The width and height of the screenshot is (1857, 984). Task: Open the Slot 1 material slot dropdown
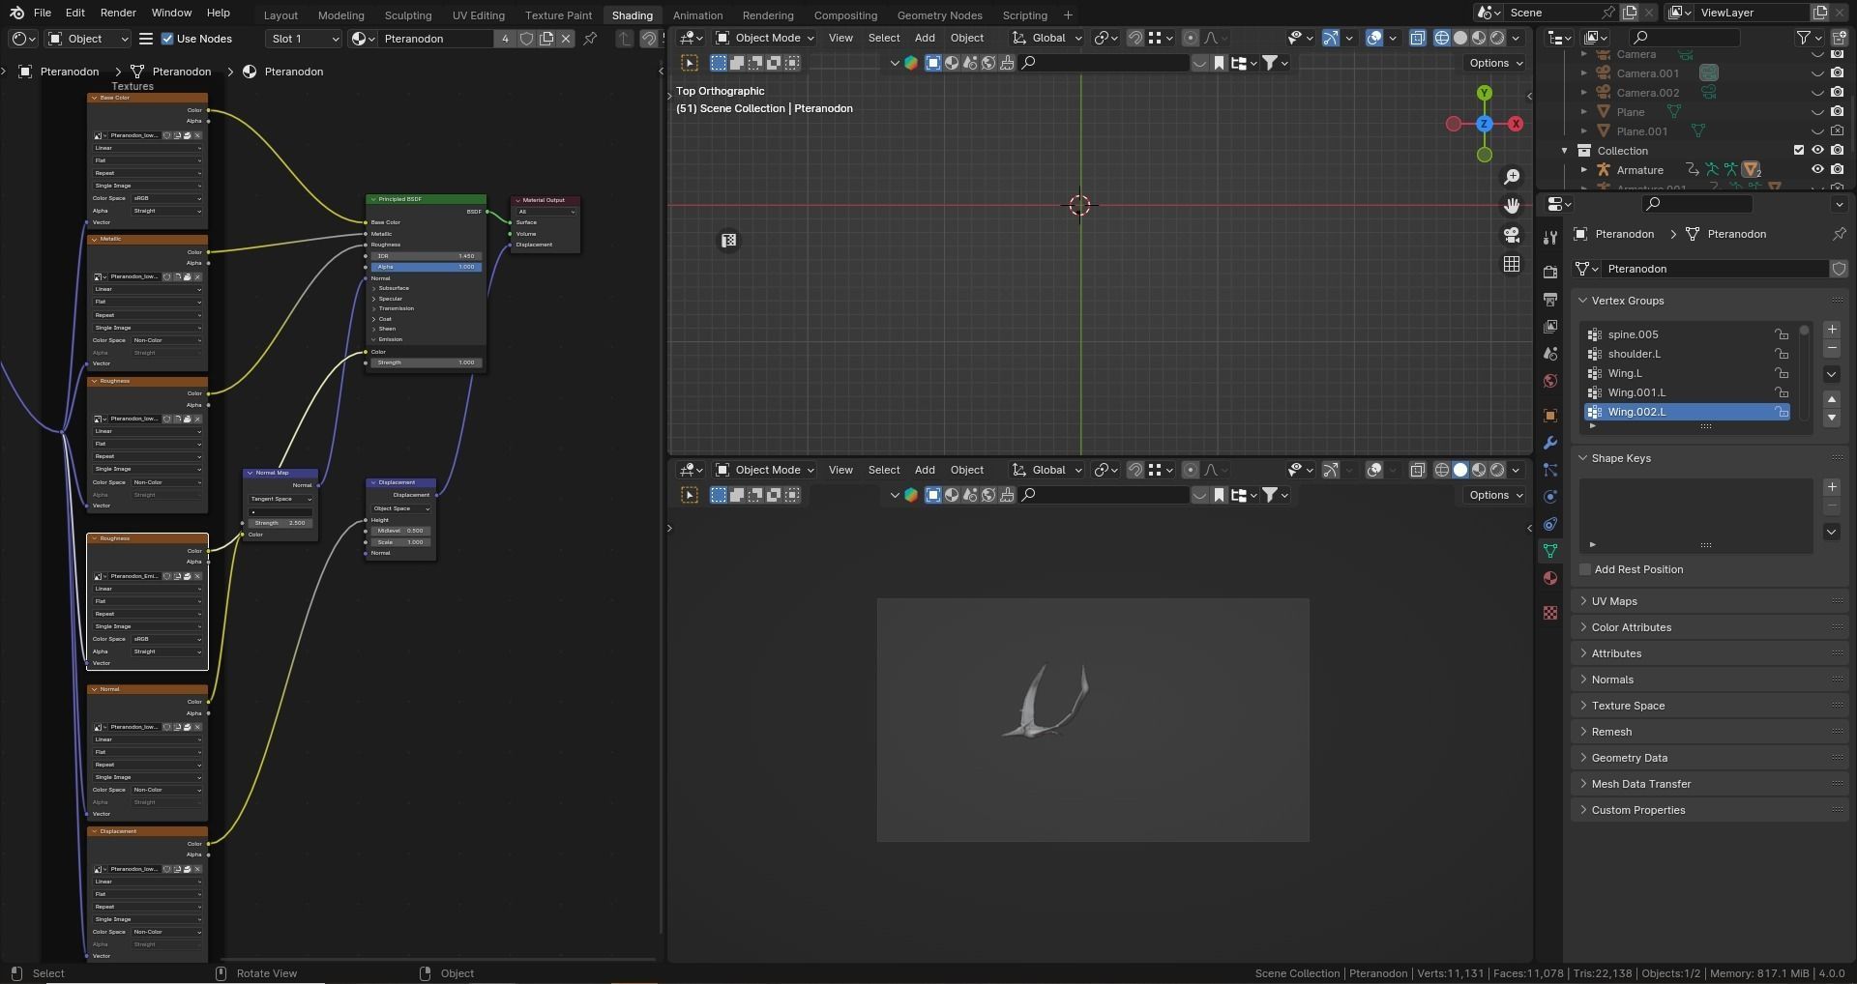tap(304, 39)
